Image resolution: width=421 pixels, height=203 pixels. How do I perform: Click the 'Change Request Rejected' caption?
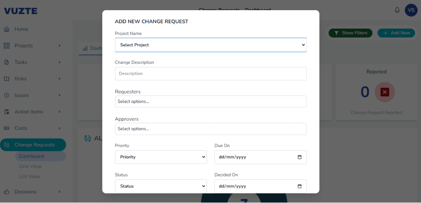coord(376,112)
